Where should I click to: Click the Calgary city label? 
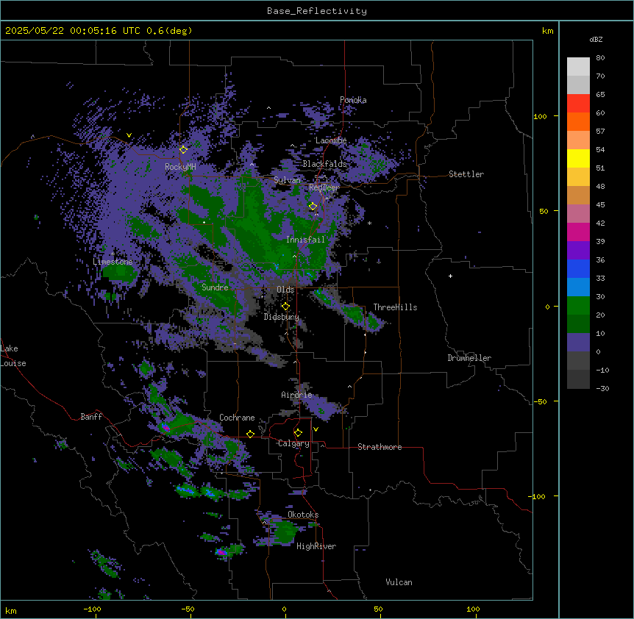point(294,443)
